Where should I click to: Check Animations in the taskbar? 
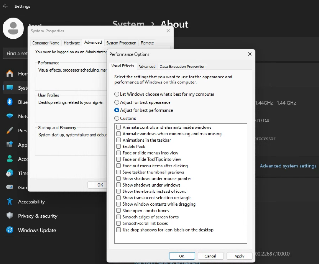tap(119, 140)
